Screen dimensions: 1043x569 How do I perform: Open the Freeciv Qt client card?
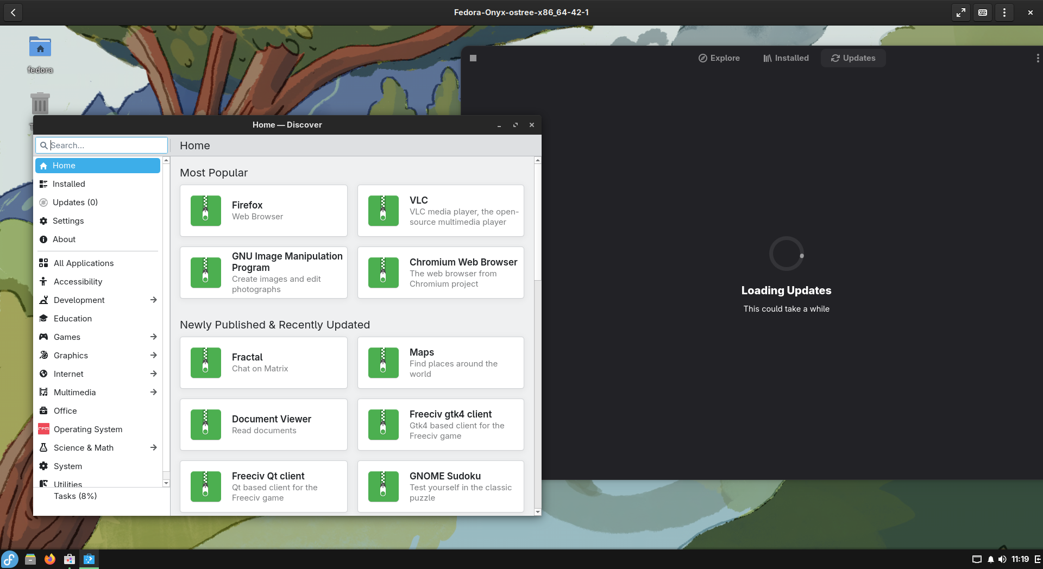pos(263,486)
